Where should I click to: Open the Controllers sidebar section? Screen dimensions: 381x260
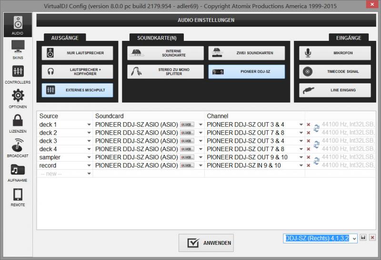coord(18,75)
